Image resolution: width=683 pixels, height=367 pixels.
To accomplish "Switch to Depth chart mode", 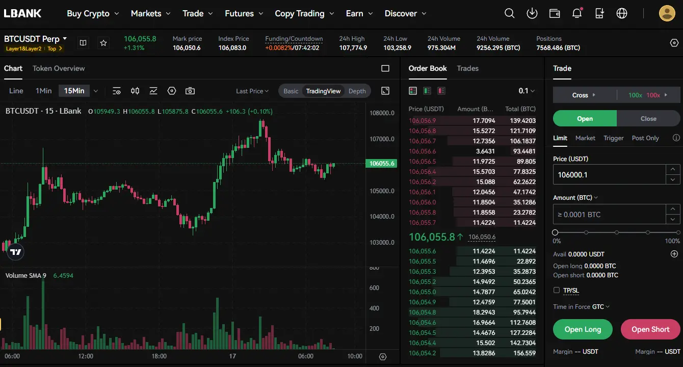I will pos(357,91).
